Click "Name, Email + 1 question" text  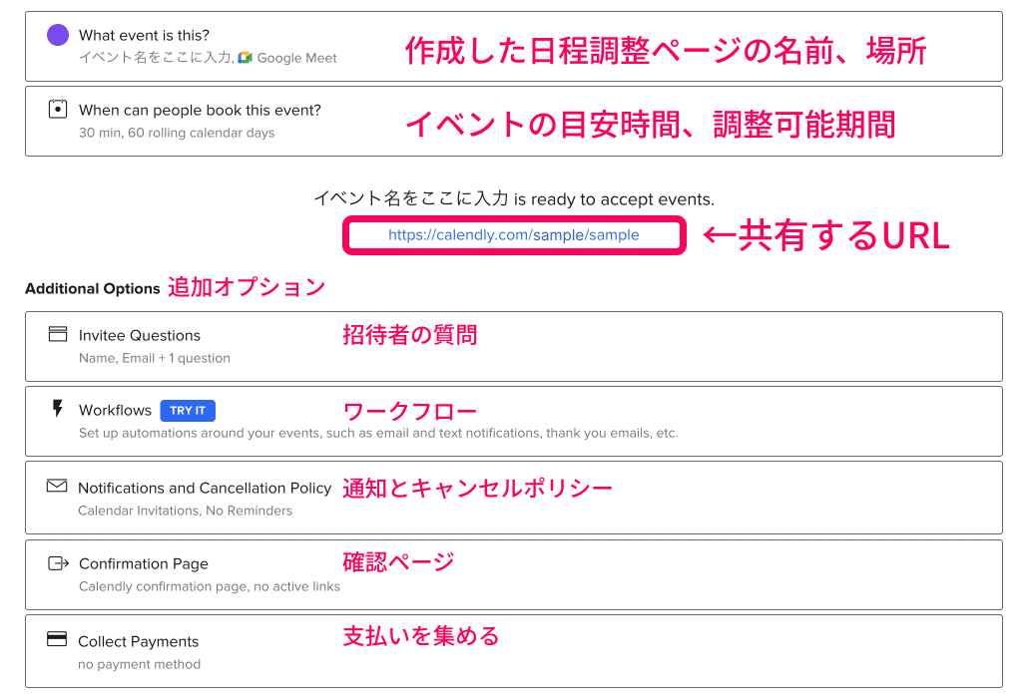pyautogui.click(x=155, y=358)
